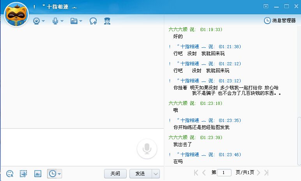Click the send file folder icon
Image resolution: width=301 pixels, height=181 pixels.
click(x=74, y=21)
